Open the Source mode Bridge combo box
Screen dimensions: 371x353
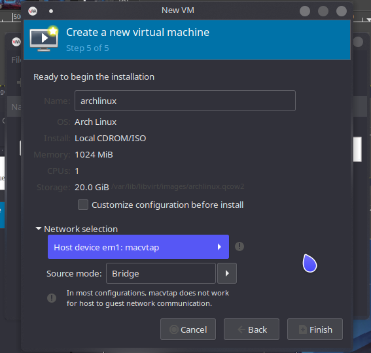coord(161,273)
